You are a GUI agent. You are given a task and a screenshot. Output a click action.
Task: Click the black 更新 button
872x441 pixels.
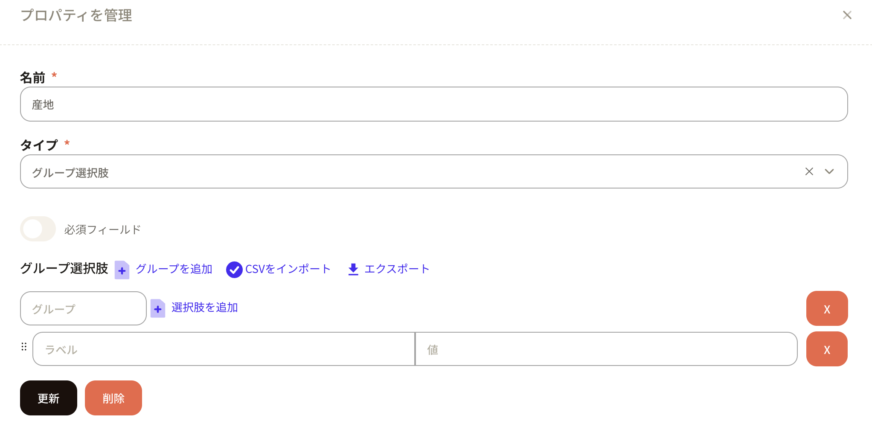[x=49, y=398]
